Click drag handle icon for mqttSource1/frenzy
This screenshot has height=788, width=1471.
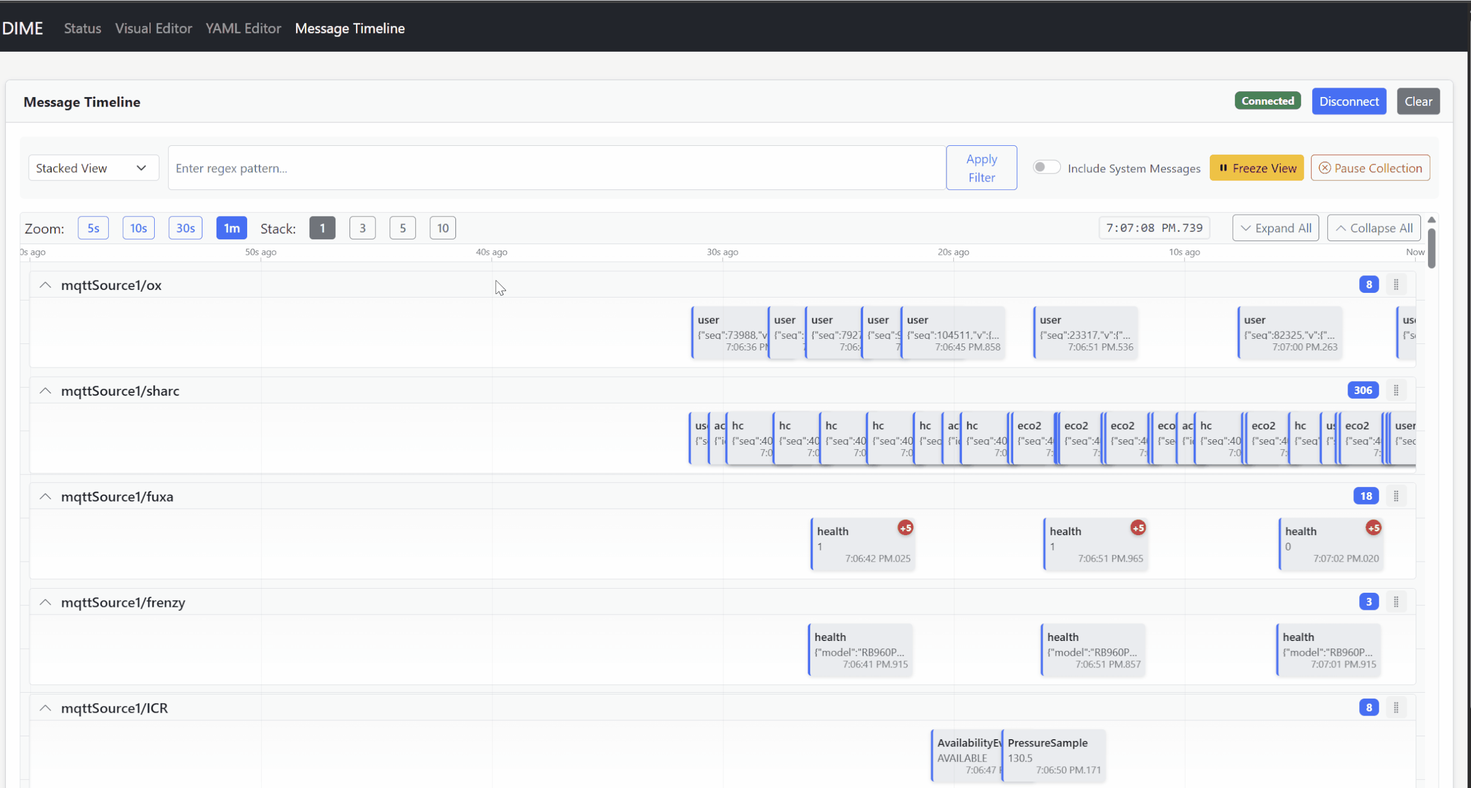[x=1396, y=602]
